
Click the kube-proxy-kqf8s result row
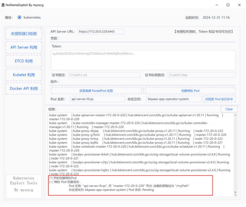point(136,142)
